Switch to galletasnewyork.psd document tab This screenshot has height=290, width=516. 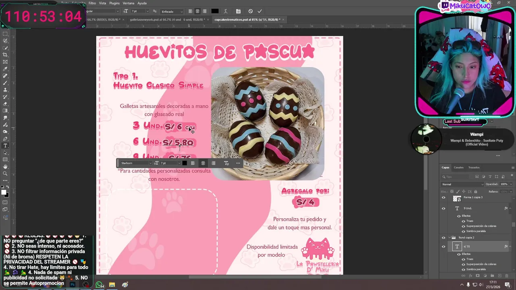point(167,19)
